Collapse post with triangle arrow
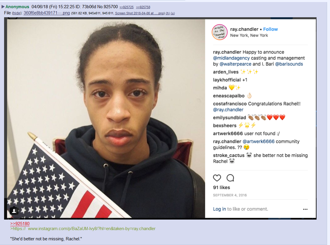This screenshot has height=245, width=330. coord(3,7)
